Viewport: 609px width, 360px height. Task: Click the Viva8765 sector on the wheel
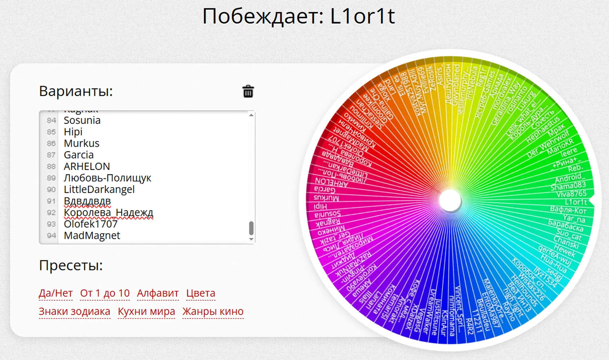coord(571,194)
